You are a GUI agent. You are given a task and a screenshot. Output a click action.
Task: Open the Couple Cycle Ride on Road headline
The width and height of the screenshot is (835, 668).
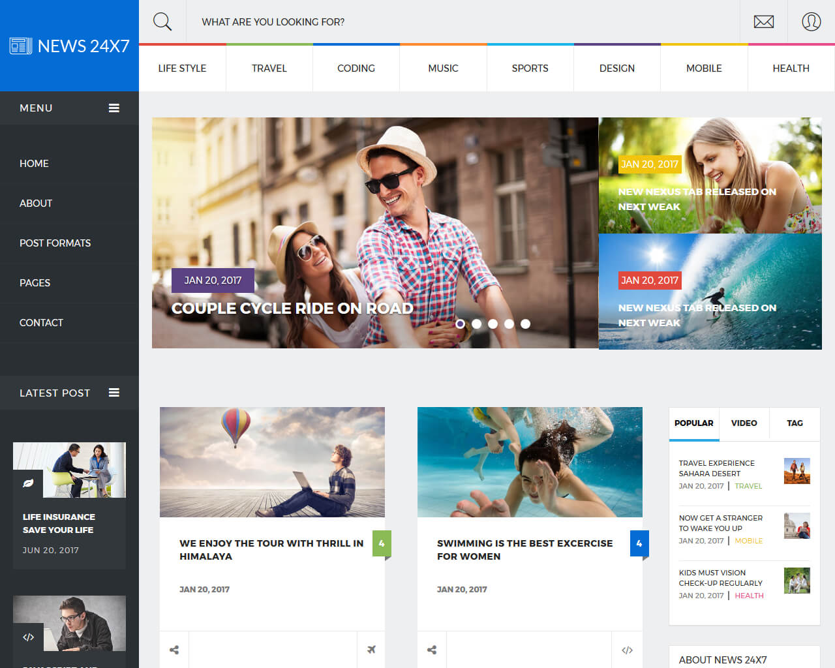293,308
